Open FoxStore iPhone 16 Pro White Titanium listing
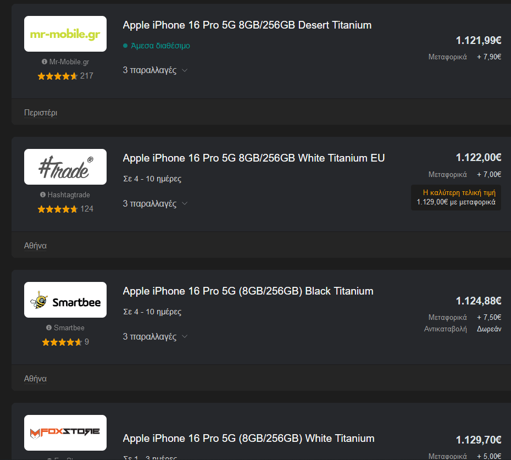 249,439
